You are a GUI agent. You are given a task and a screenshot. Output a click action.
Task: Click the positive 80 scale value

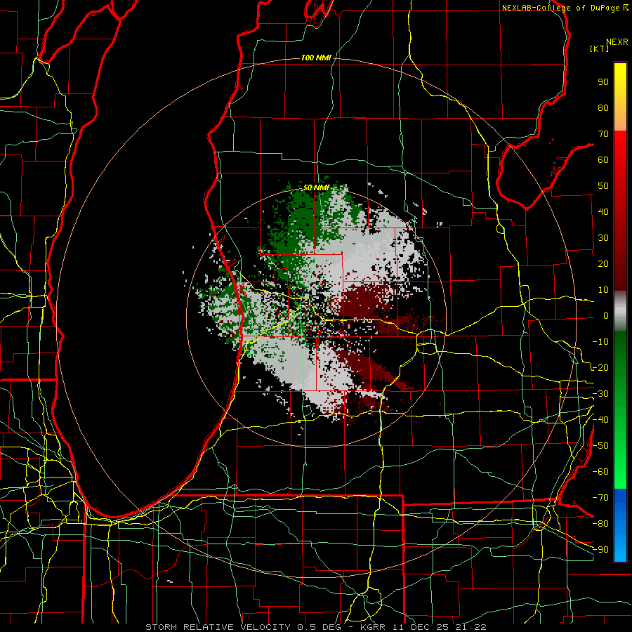pyautogui.click(x=603, y=108)
